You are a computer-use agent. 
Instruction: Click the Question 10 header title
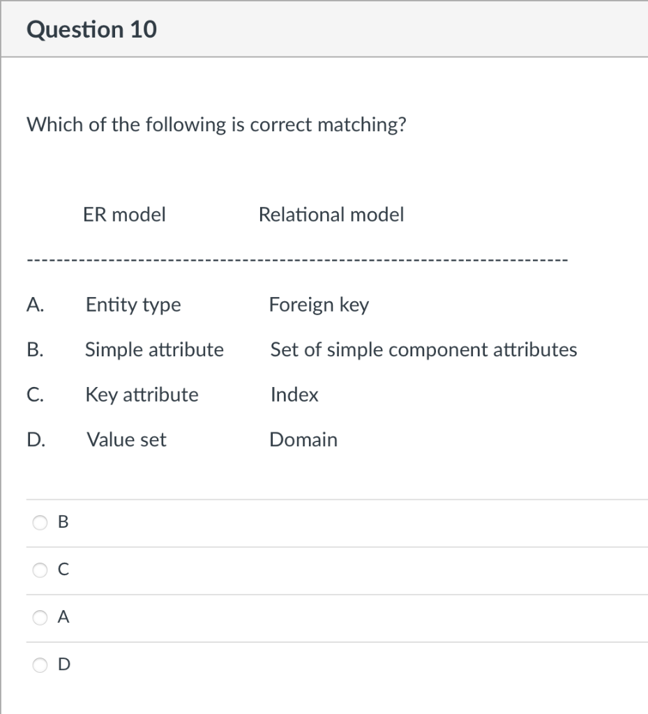point(91,29)
